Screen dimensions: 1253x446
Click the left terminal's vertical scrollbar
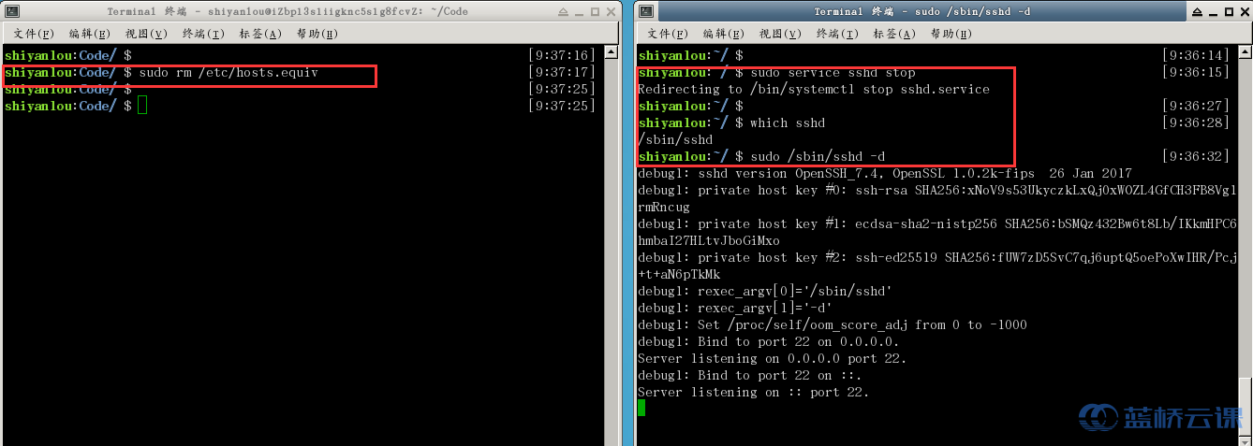610,245
